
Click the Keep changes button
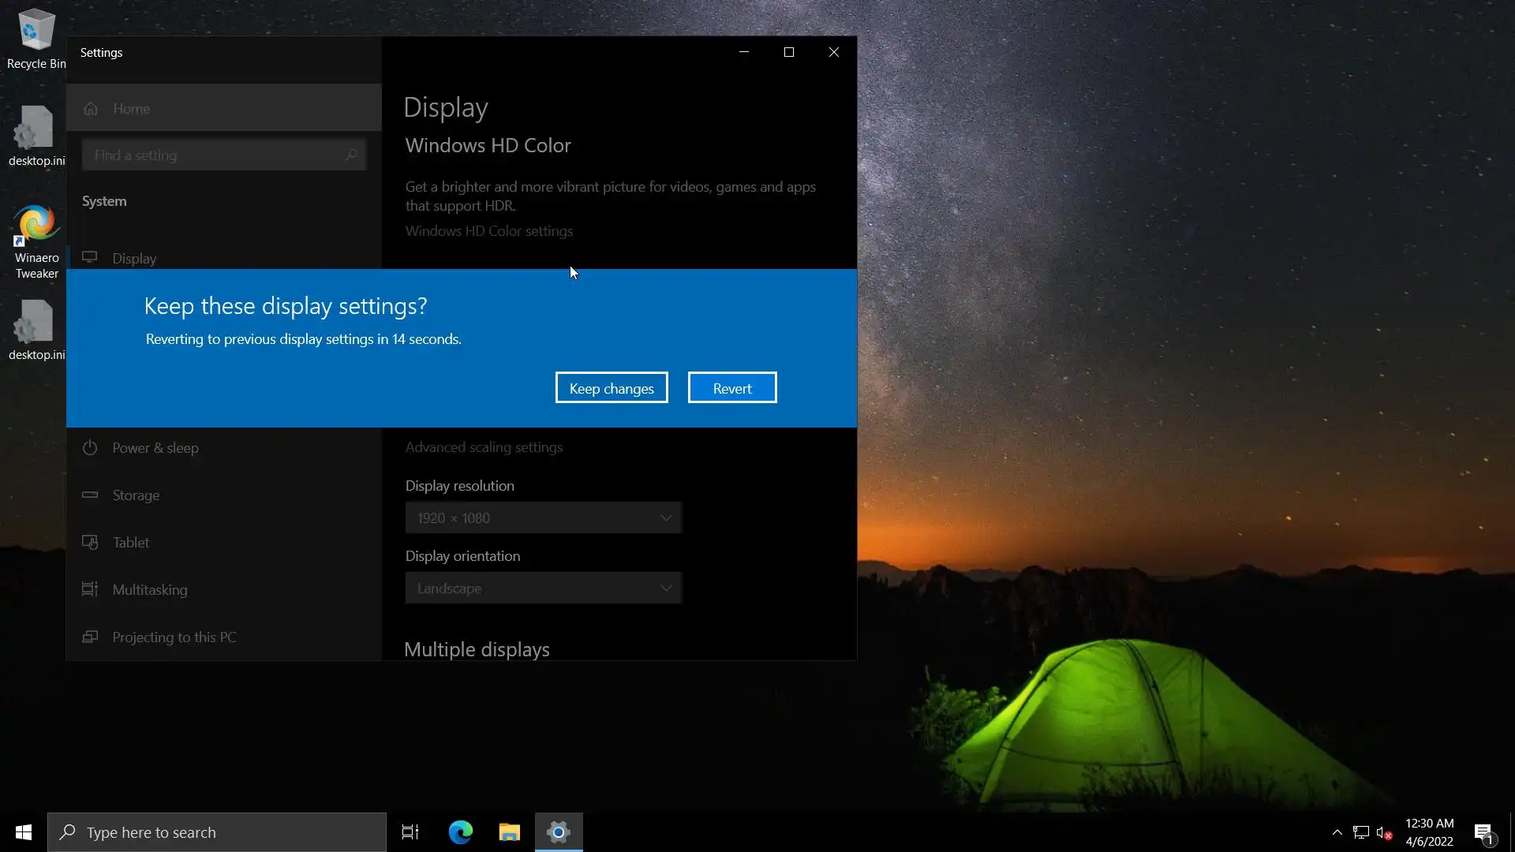[612, 387]
